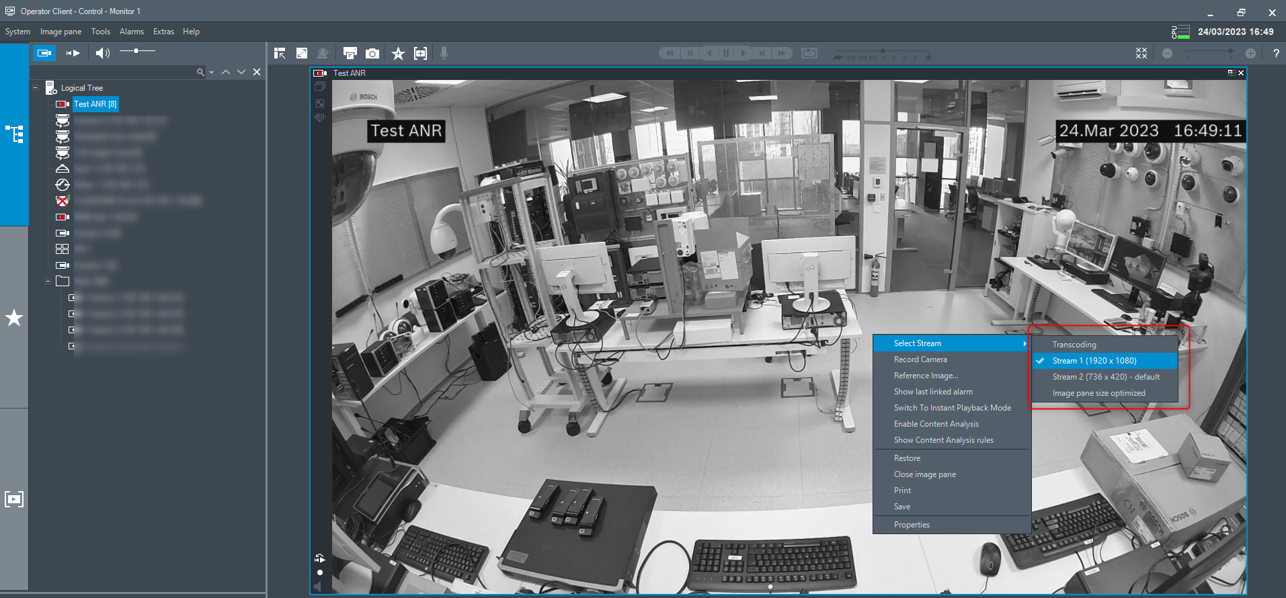The width and height of the screenshot is (1286, 598).
Task: Click the help question mark icon
Action: tap(1276, 54)
